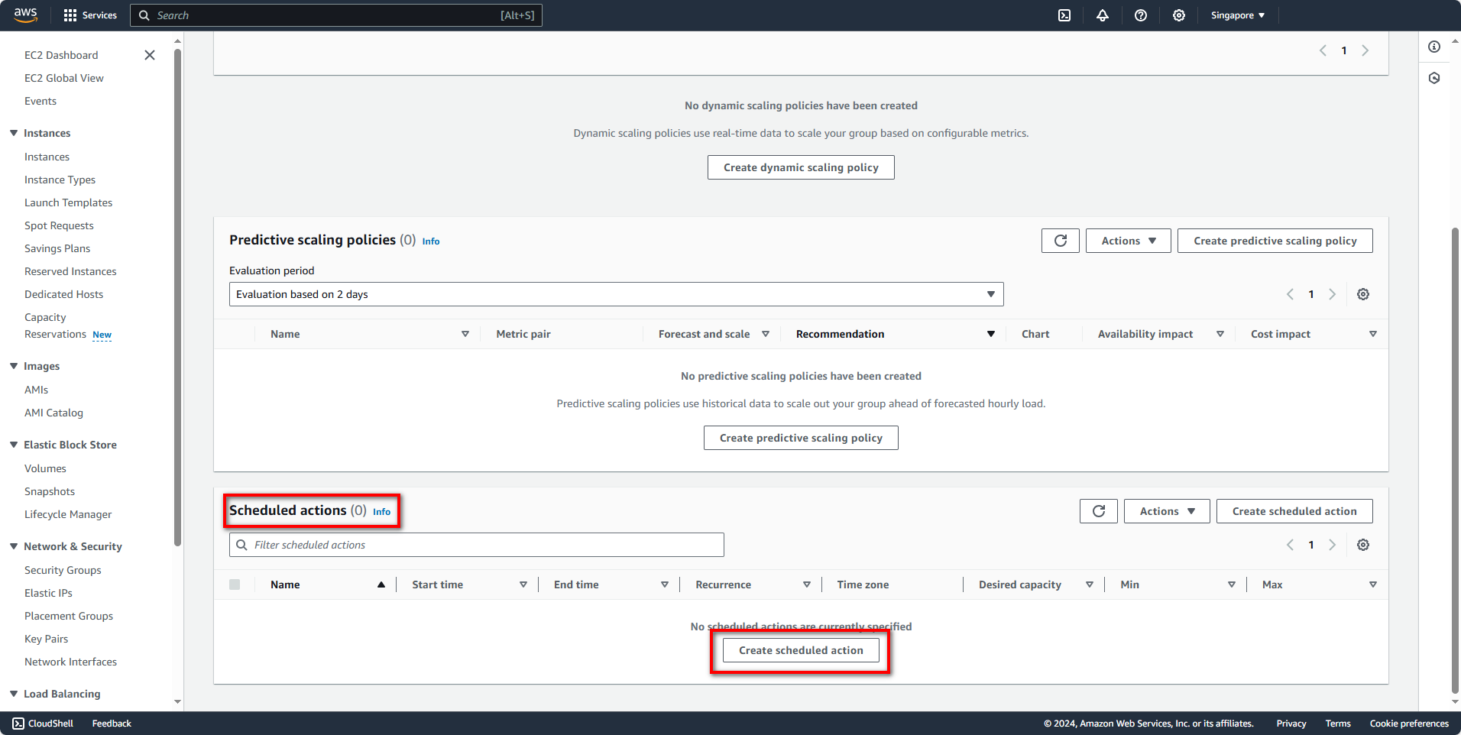This screenshot has width=1461, height=735.
Task: Click Create scheduled action
Action: coord(800,649)
